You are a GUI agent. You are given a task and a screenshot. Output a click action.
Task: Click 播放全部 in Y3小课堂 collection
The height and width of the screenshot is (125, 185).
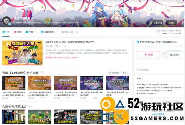coord(114,73)
